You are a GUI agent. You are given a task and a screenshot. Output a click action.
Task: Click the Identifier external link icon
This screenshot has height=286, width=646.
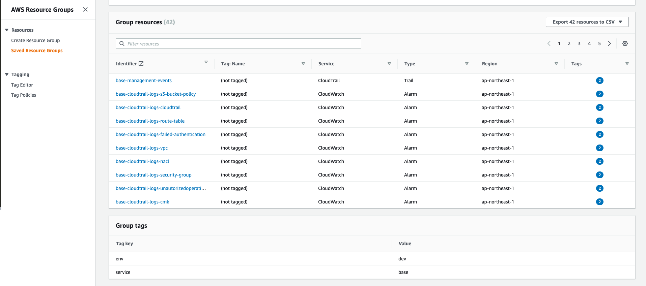[141, 64]
